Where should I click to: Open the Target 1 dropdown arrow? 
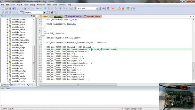pos(44,13)
